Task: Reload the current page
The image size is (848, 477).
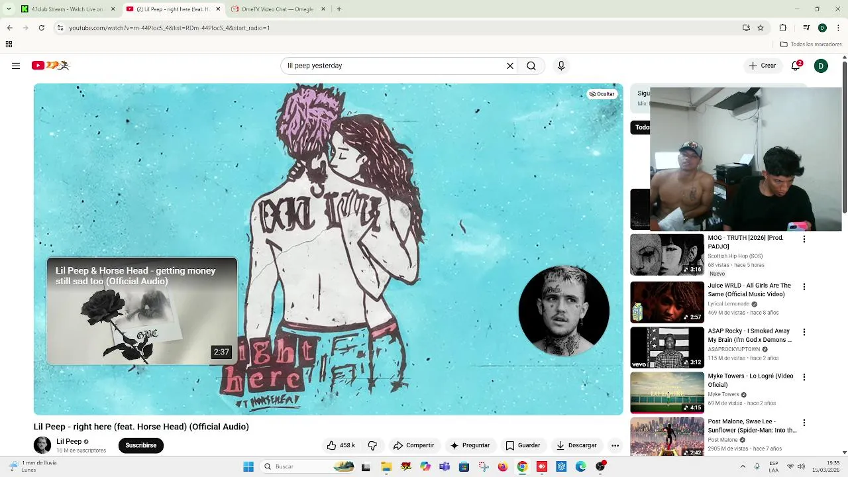Action: (x=41, y=28)
